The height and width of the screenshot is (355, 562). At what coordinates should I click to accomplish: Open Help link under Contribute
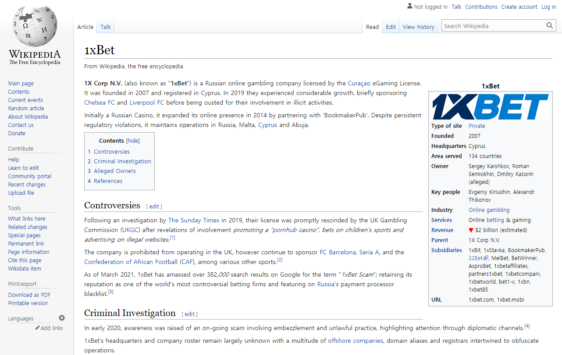[14, 160]
